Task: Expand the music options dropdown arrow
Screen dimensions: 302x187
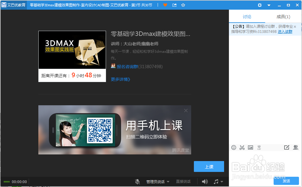Action: [x=222, y=182]
